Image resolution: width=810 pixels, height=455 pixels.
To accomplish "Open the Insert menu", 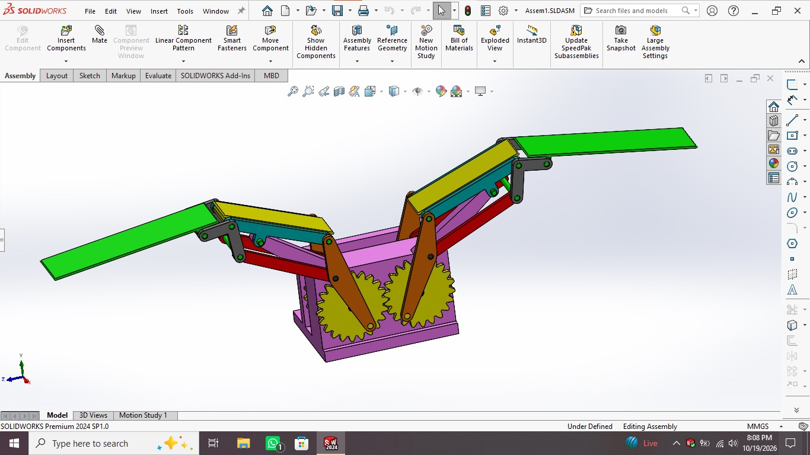I will (x=159, y=11).
